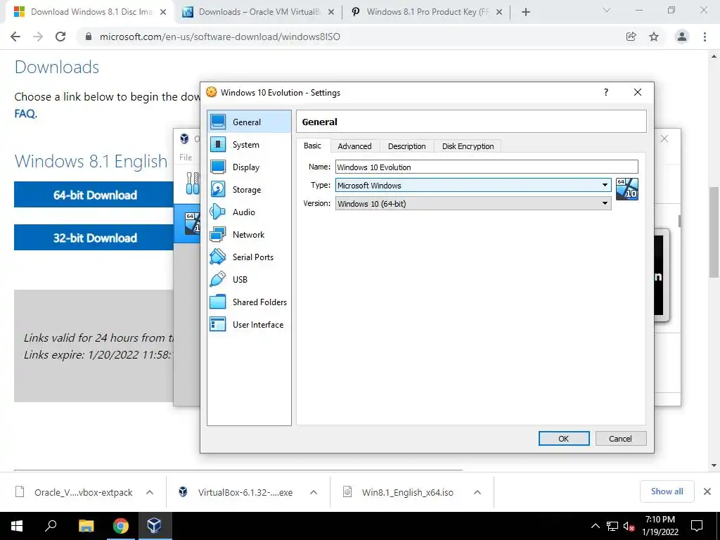
Task: Select the Audio speaker icon in sidebar
Action: [218, 212]
